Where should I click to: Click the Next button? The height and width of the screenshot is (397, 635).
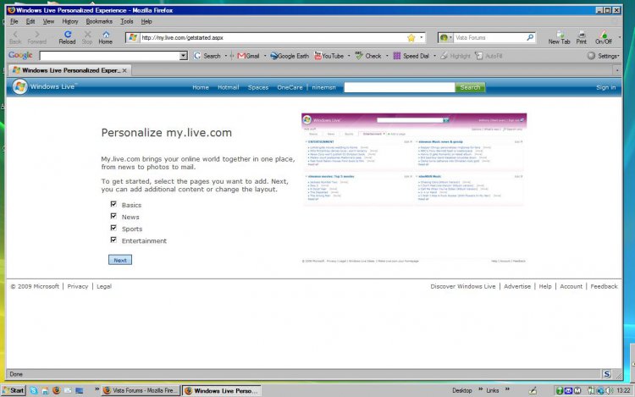(x=120, y=260)
